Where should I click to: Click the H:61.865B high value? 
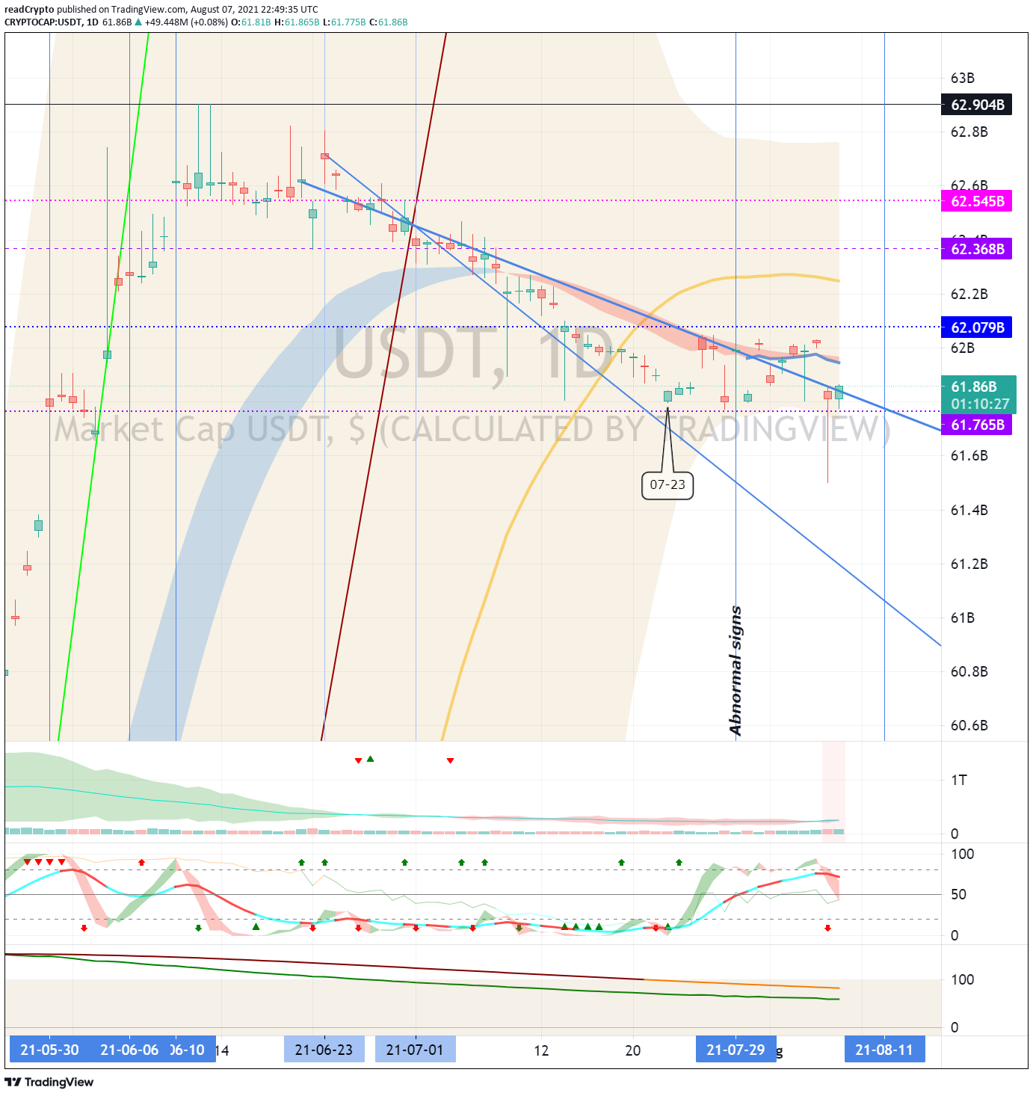(x=297, y=22)
